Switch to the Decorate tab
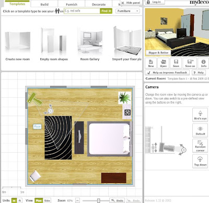Screen dimensions: 209x203 coord(99,4)
